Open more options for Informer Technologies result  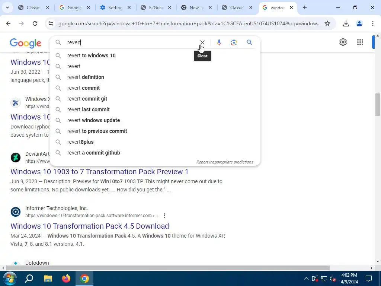click(x=164, y=216)
